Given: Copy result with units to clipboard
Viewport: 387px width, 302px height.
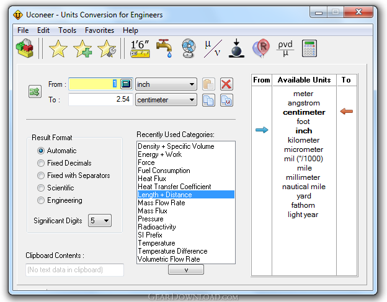Looking at the screenshot, I should coord(226,100).
